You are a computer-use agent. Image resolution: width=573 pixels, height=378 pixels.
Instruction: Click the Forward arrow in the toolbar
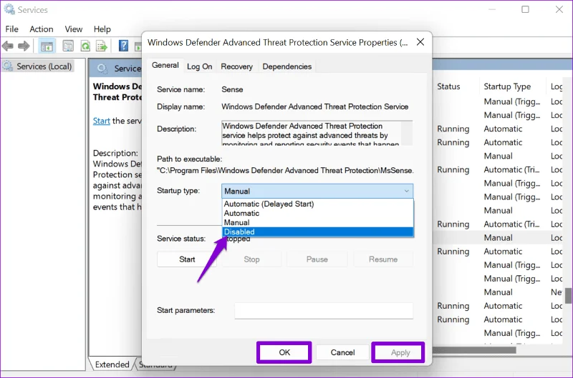click(24, 46)
